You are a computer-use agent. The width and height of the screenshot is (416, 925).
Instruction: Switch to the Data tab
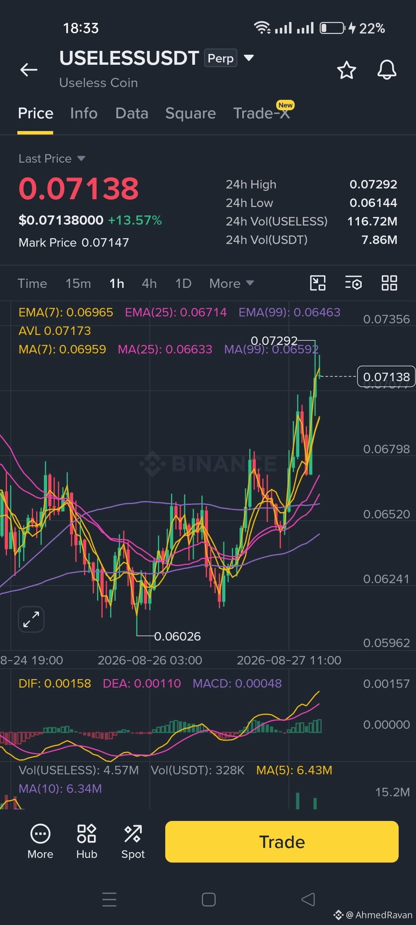pos(132,113)
